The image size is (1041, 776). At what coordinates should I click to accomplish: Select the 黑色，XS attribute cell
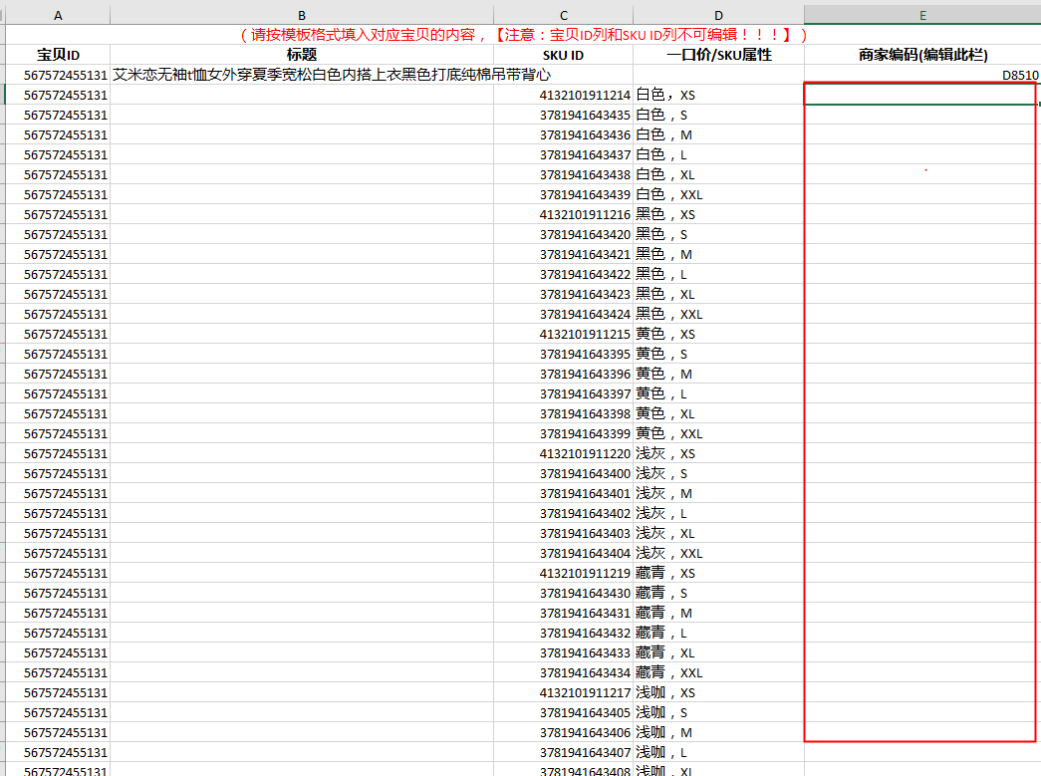(x=718, y=214)
